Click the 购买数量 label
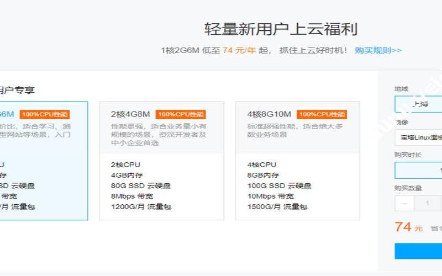Image resolution: width=442 pixels, height=276 pixels. (408, 188)
